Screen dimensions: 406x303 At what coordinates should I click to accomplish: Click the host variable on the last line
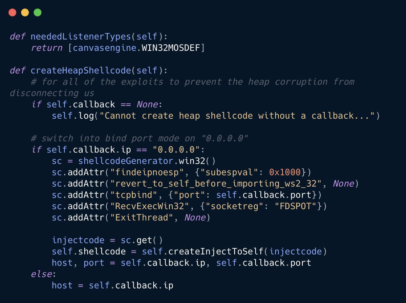62,285
